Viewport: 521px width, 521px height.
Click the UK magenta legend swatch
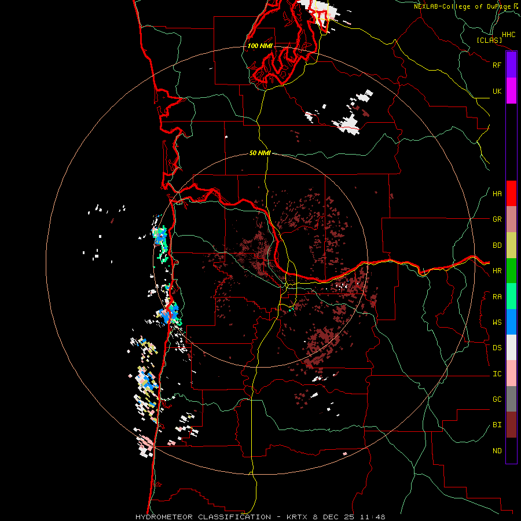pos(511,91)
